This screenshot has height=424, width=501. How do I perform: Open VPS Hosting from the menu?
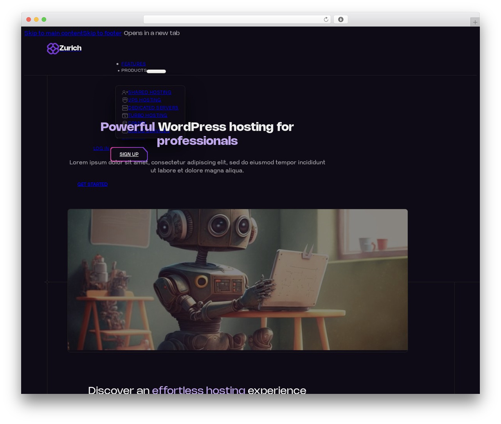pos(144,100)
